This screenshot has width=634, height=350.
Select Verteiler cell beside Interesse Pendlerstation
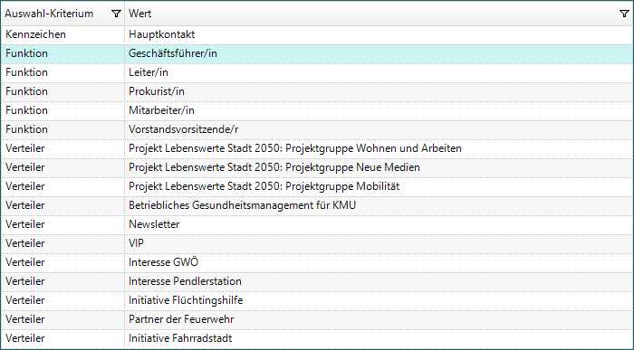pos(62,281)
